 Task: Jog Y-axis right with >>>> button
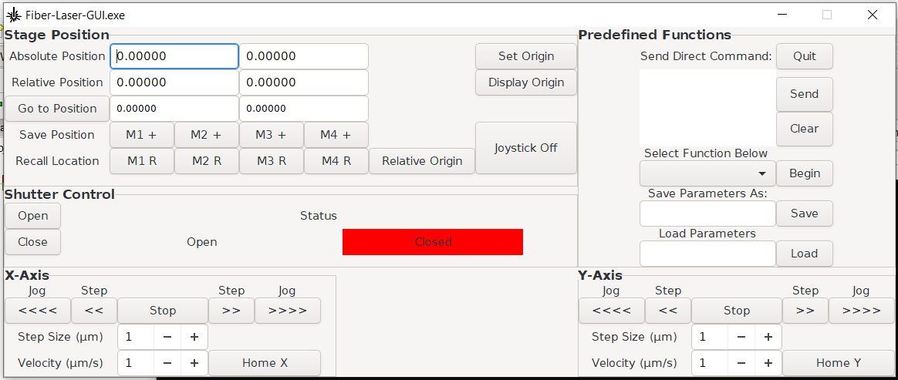[861, 311]
